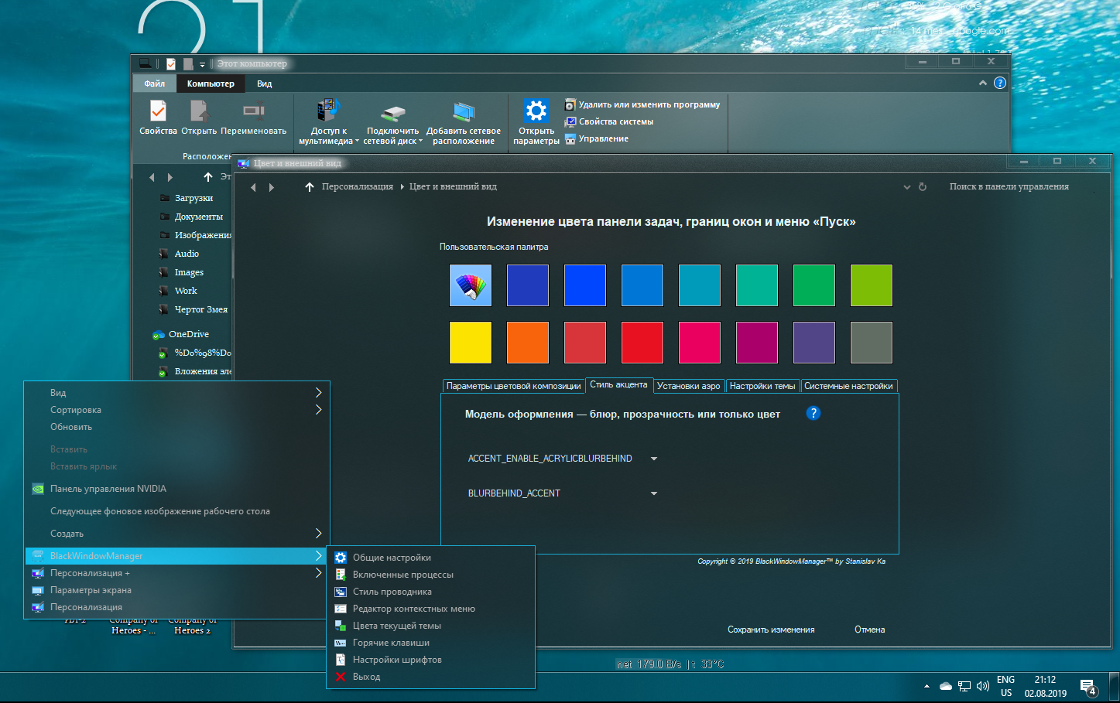Switch to the 'Настройки темы' tab

click(762, 386)
